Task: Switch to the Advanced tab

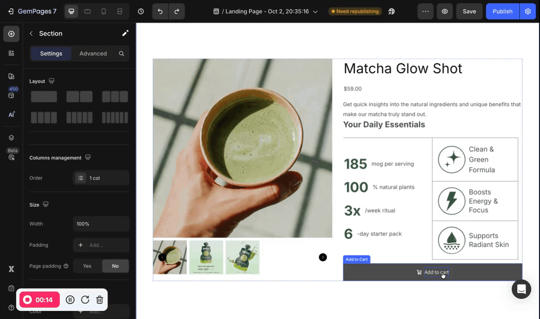Action: (93, 54)
